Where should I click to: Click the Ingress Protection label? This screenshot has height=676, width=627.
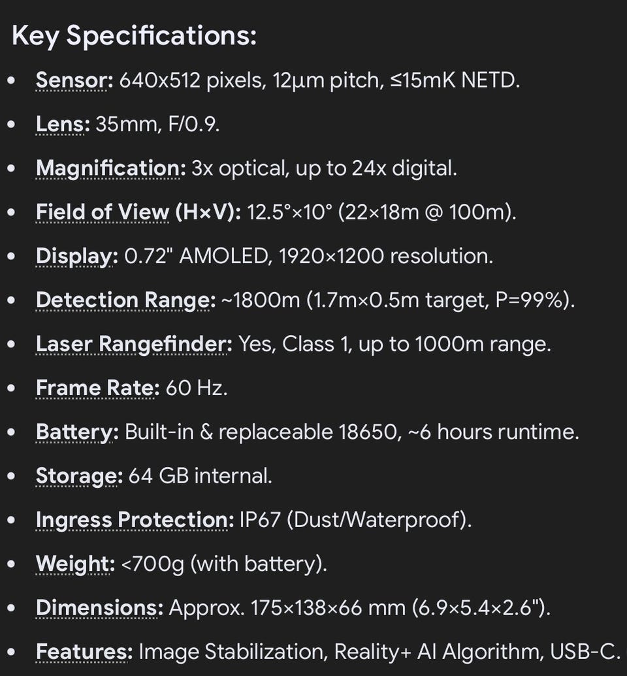pyautogui.click(x=135, y=520)
